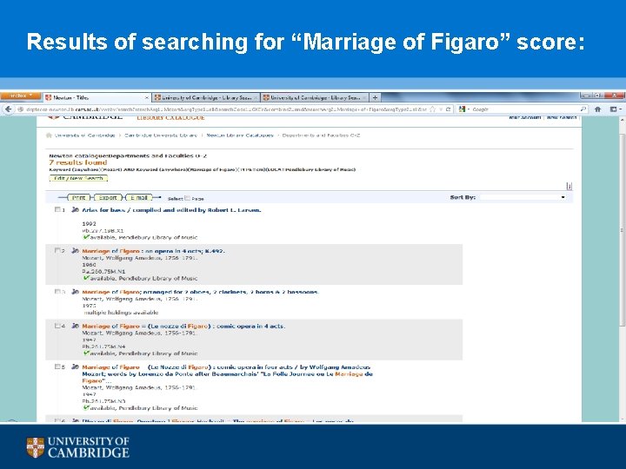Click green available tick under result 4
The width and height of the screenshot is (626, 469).
point(86,353)
